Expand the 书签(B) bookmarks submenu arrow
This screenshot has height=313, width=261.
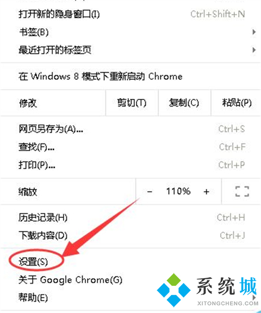tap(254, 32)
